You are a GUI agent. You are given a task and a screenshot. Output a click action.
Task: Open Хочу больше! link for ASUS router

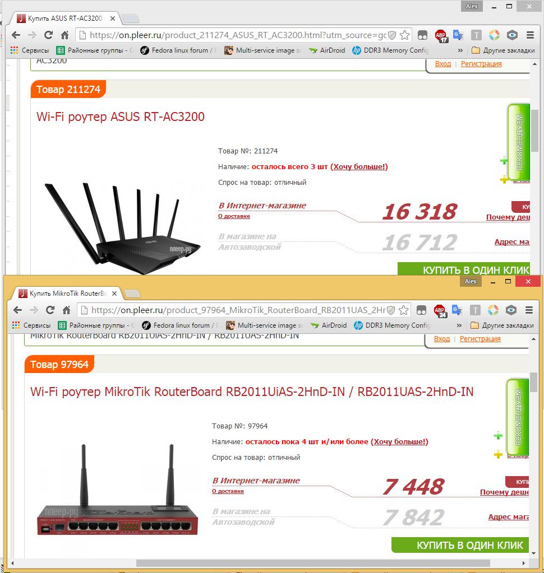click(361, 167)
